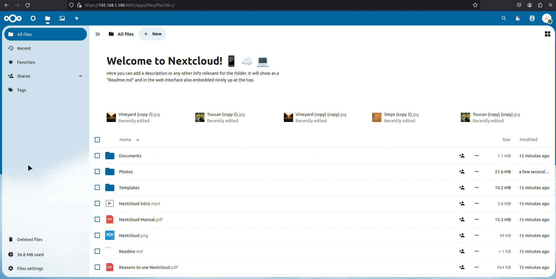
Task: Select the Templates folder checkbox
Action: [97, 187]
